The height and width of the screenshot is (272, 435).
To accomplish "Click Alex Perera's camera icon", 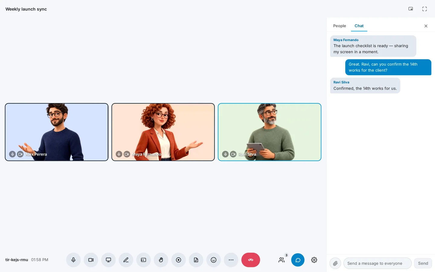I will coord(20,154).
